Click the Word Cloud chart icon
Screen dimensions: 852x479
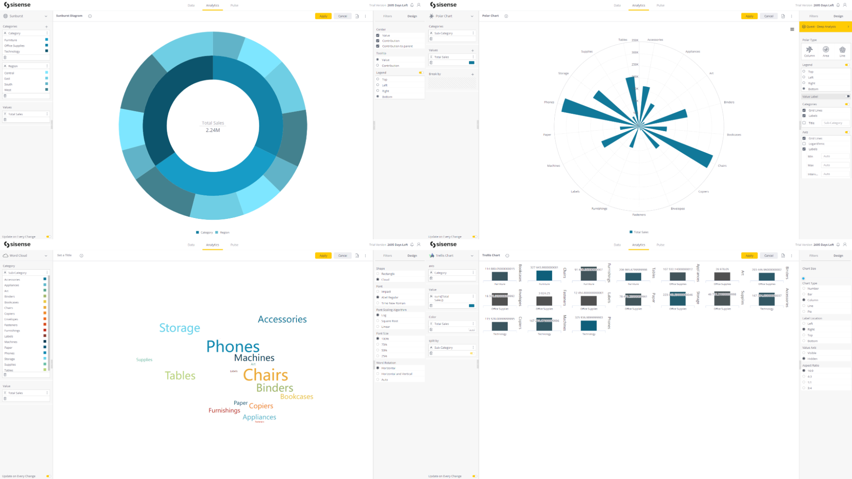pos(6,255)
